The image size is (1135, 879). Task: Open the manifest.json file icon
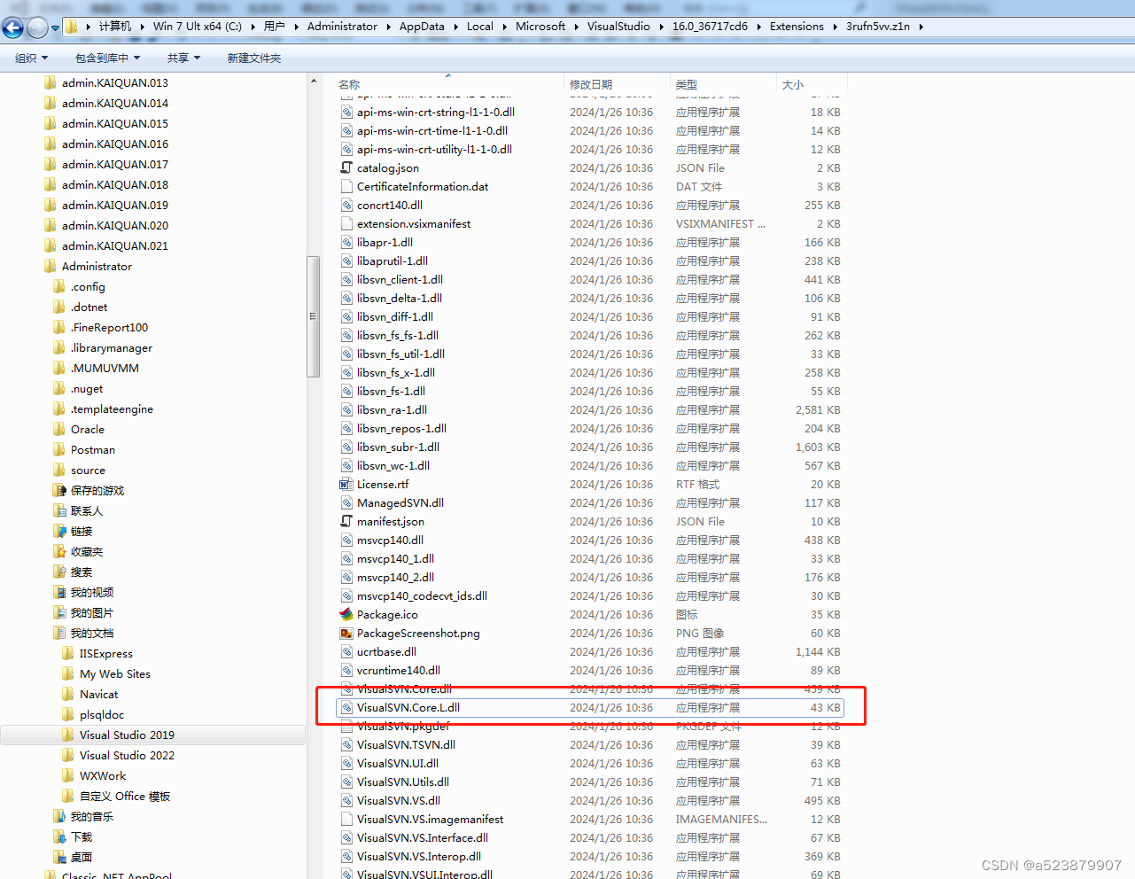(x=346, y=521)
